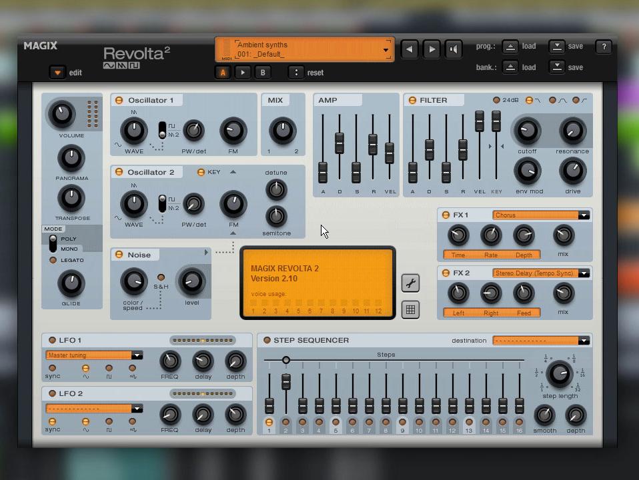Screen dimensions: 639x480
Task: Click the bank. save icon
Action: 557,67
